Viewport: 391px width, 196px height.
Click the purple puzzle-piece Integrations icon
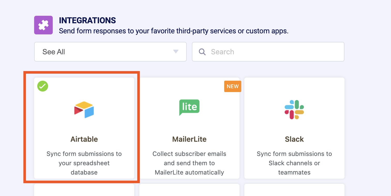click(43, 25)
